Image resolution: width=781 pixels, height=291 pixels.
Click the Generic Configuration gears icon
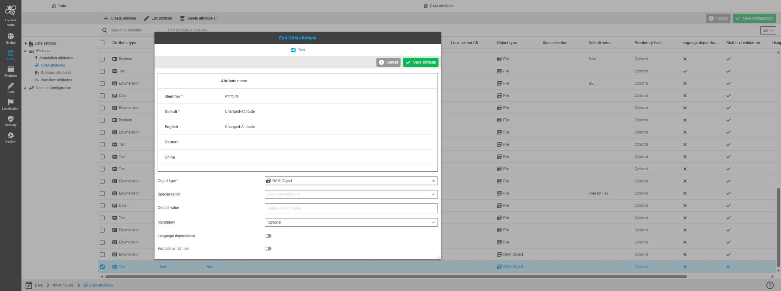click(x=32, y=88)
